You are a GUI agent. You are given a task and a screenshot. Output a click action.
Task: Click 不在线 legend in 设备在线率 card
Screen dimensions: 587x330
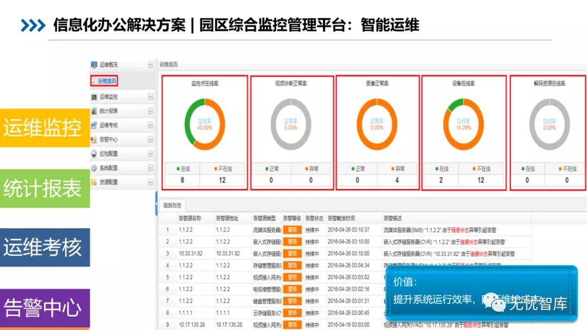(x=482, y=169)
